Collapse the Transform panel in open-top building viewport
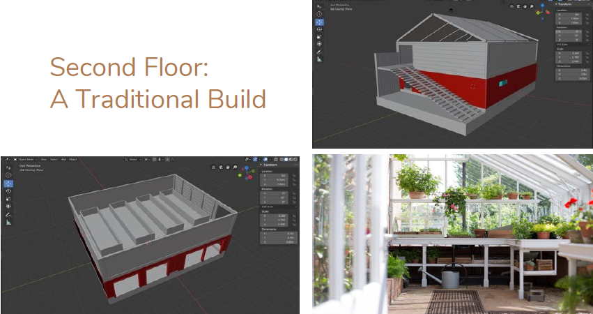The width and height of the screenshot is (593, 314). click(261, 165)
